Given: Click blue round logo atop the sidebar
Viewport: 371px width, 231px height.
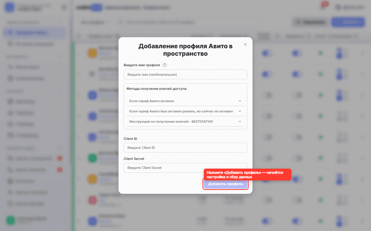Looking at the screenshot, I should point(10,7).
